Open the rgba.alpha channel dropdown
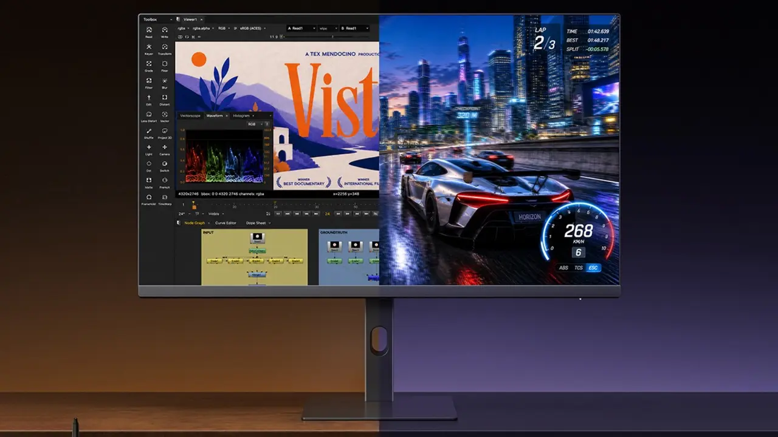Image resolution: width=778 pixels, height=437 pixels. [203, 29]
